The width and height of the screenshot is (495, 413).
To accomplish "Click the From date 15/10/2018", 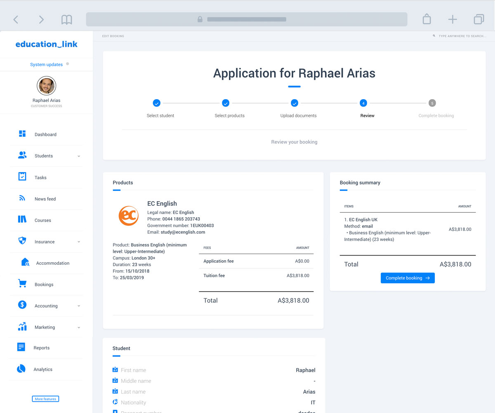I will tap(137, 271).
